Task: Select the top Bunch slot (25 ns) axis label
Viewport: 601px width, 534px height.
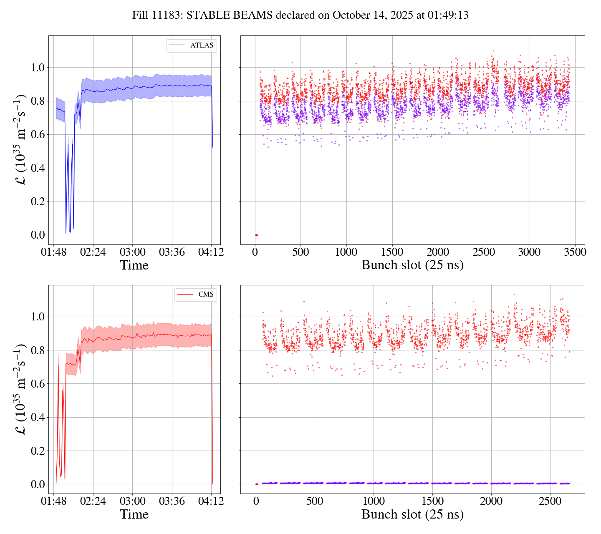Action: click(x=412, y=265)
